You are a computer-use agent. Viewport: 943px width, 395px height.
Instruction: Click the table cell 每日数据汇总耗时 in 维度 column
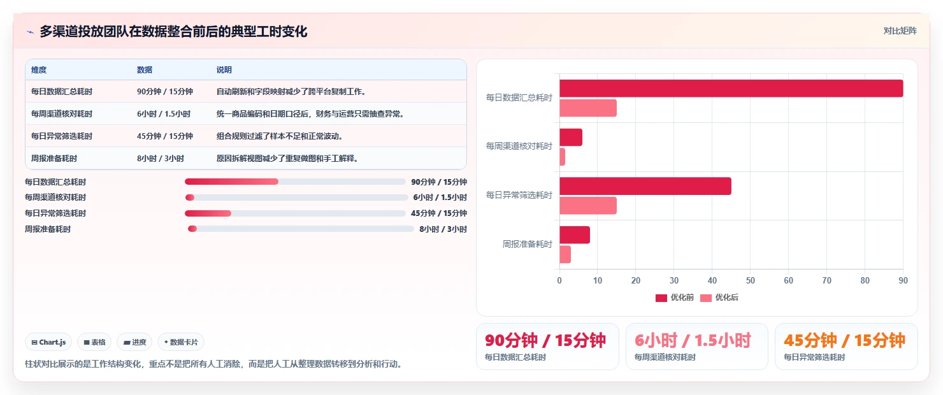tap(62, 92)
